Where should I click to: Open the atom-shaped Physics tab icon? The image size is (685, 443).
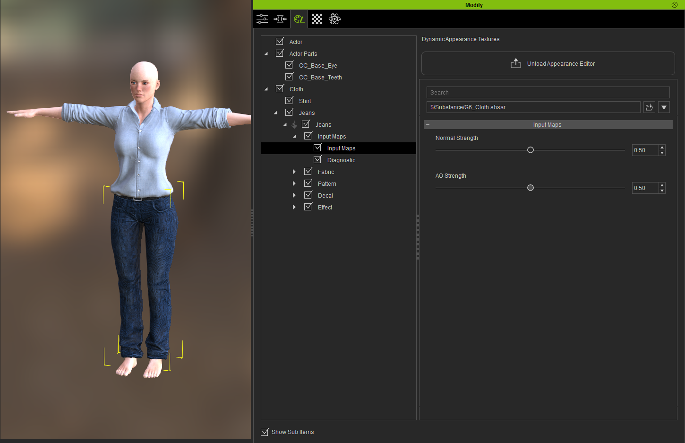tap(334, 19)
